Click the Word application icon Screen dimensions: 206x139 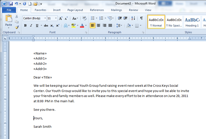click(x=4, y=4)
